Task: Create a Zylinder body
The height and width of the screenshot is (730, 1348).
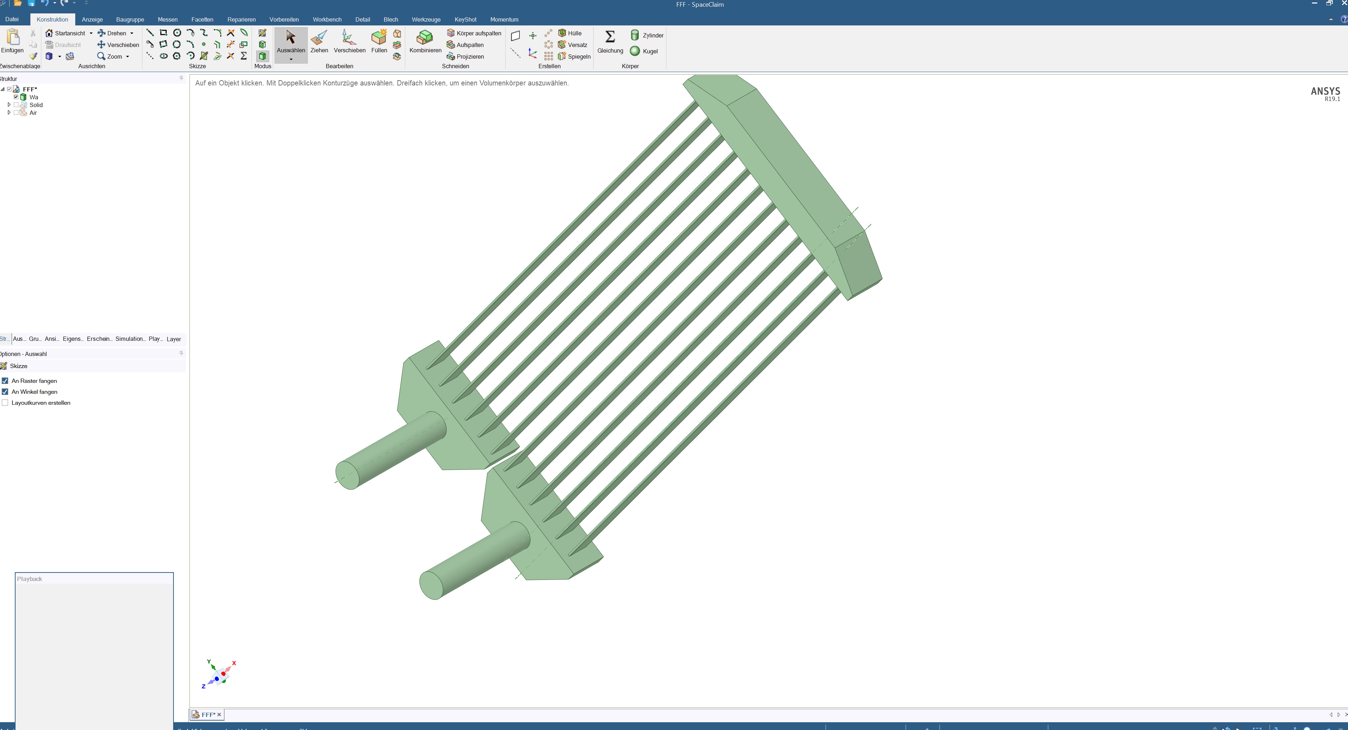Action: pos(647,35)
